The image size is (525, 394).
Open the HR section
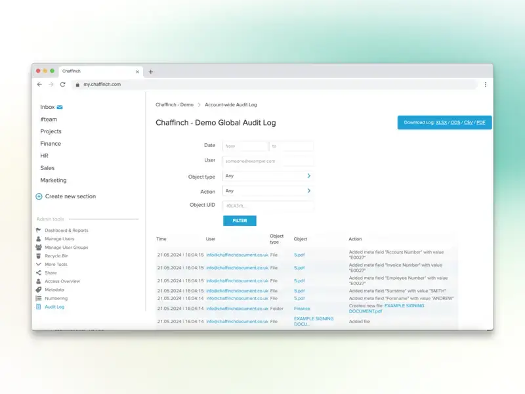click(x=44, y=156)
